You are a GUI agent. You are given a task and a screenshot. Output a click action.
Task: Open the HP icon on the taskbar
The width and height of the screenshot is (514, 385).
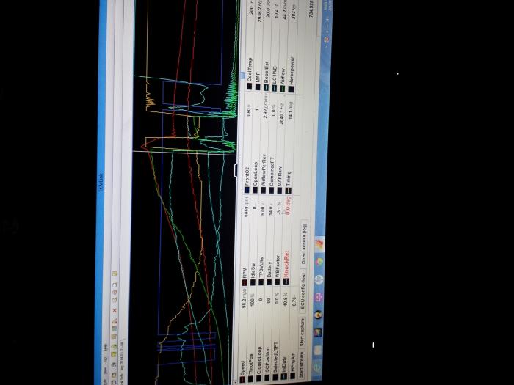[319, 279]
